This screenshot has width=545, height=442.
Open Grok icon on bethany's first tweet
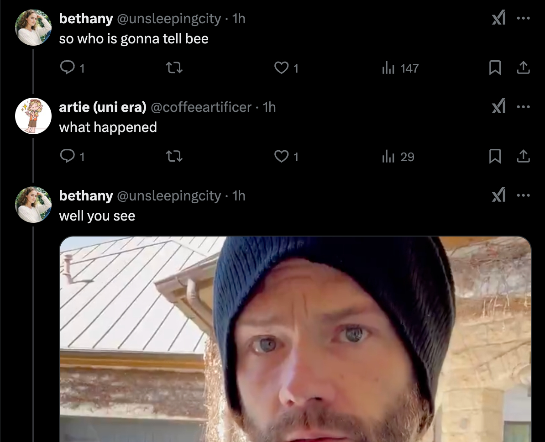(498, 19)
